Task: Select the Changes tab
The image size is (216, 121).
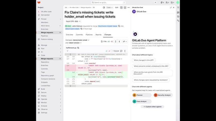Action: (x=108, y=35)
